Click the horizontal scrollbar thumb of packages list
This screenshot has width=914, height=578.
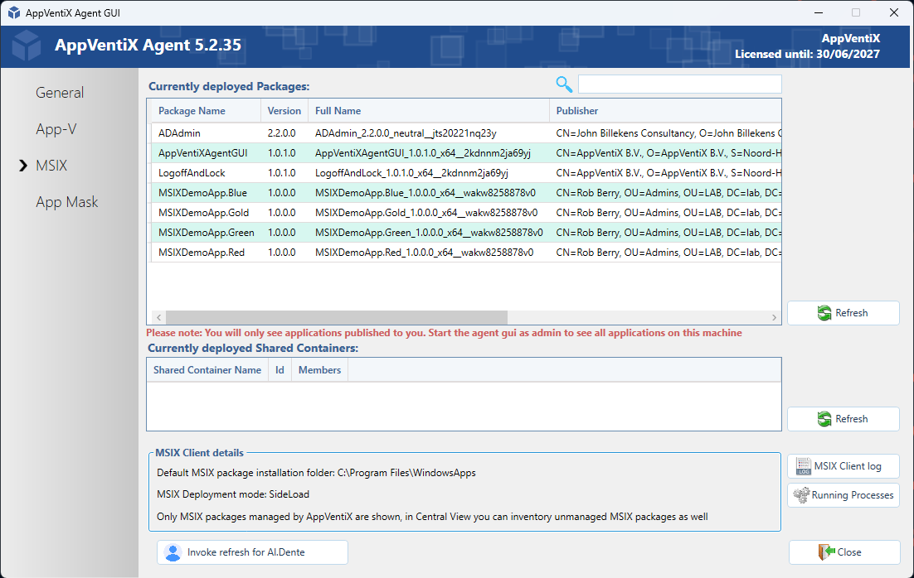tap(337, 317)
